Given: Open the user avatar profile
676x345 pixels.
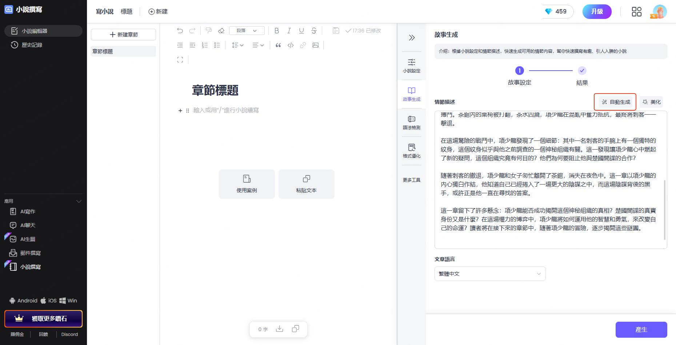Looking at the screenshot, I should (659, 12).
